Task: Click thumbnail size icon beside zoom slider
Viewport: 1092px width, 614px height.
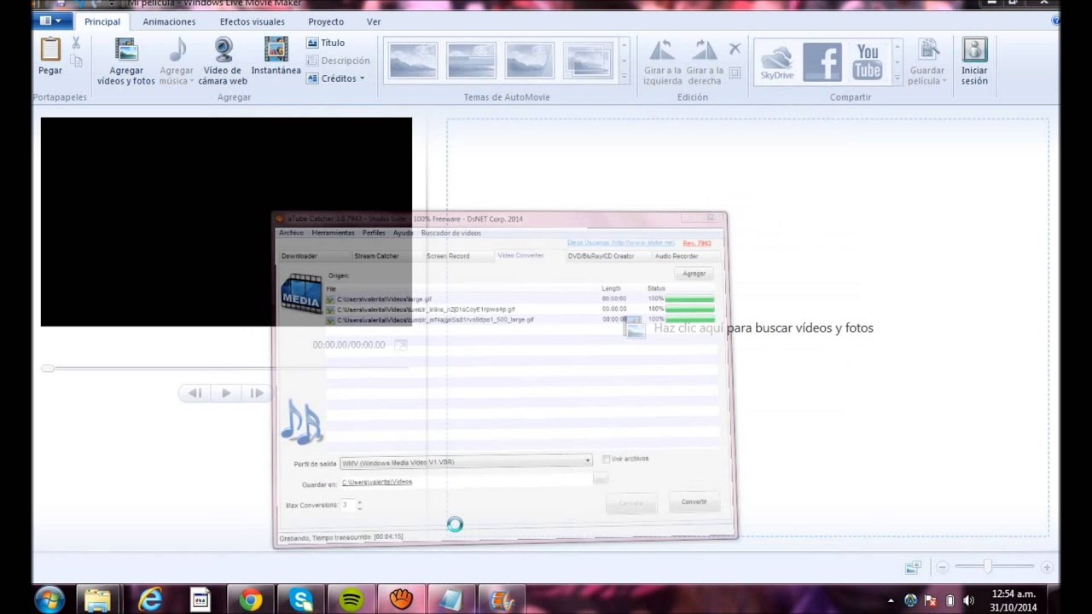Action: (913, 566)
